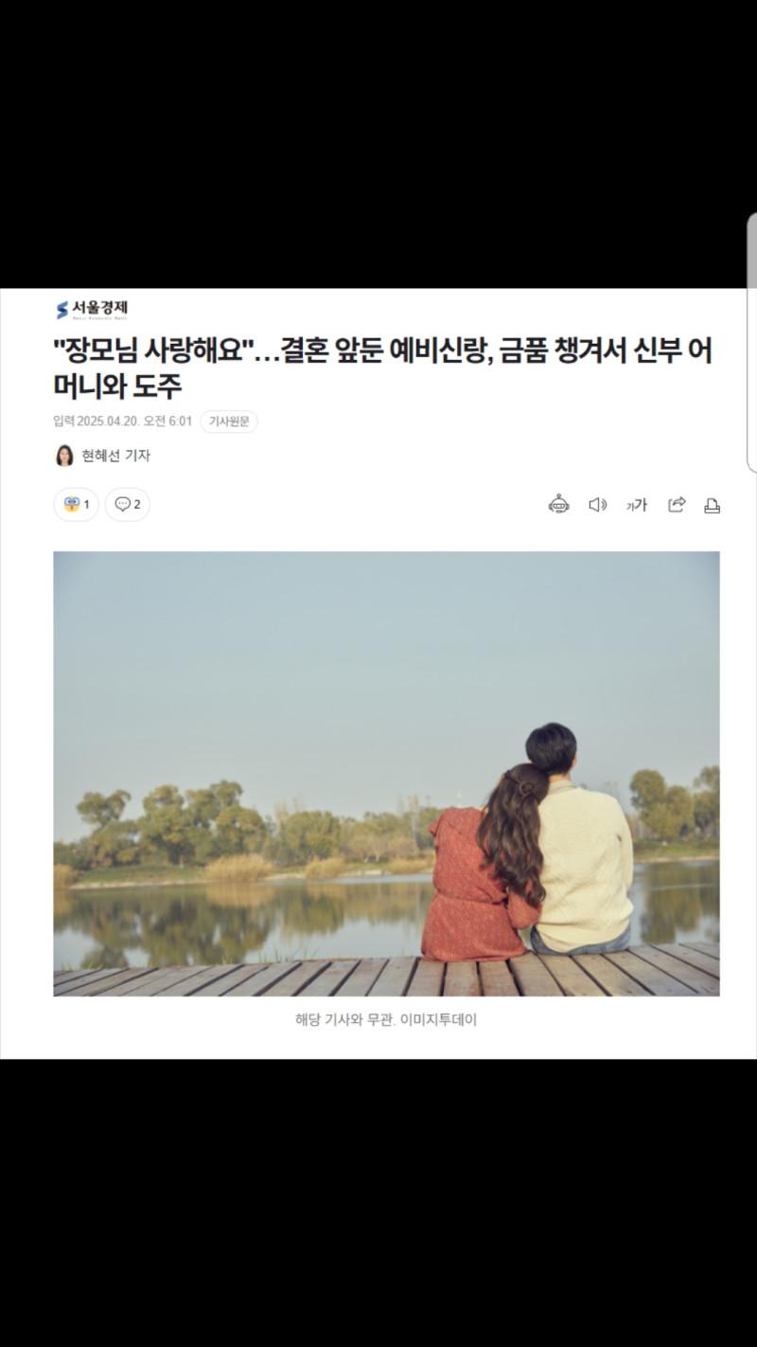
Task: Play article audio with speaker icon
Action: pyautogui.click(x=598, y=505)
